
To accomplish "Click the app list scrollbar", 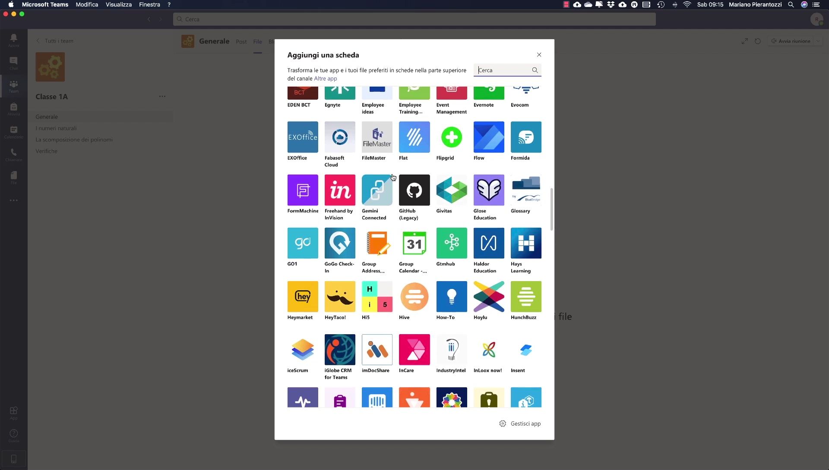I will point(551,209).
